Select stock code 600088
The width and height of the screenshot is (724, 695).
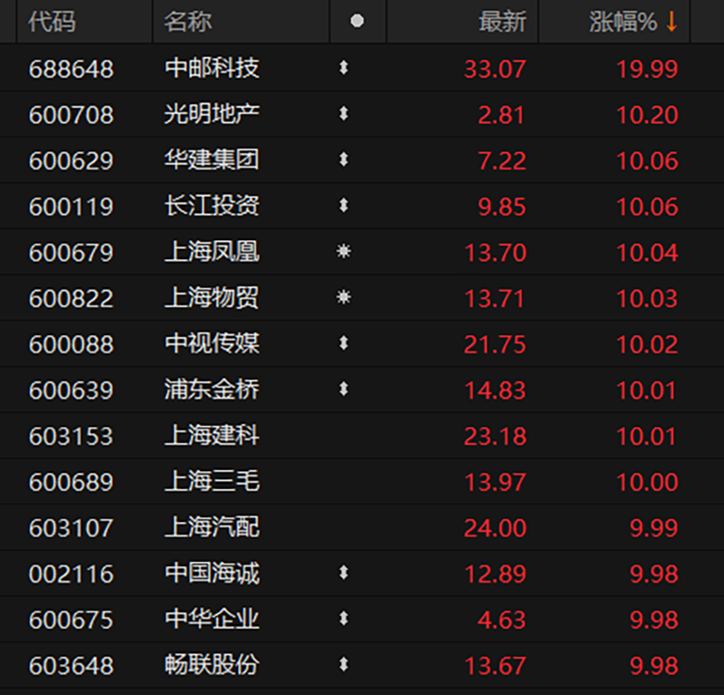tap(71, 344)
